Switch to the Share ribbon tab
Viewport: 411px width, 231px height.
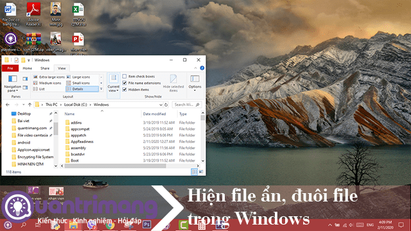pyautogui.click(x=45, y=68)
